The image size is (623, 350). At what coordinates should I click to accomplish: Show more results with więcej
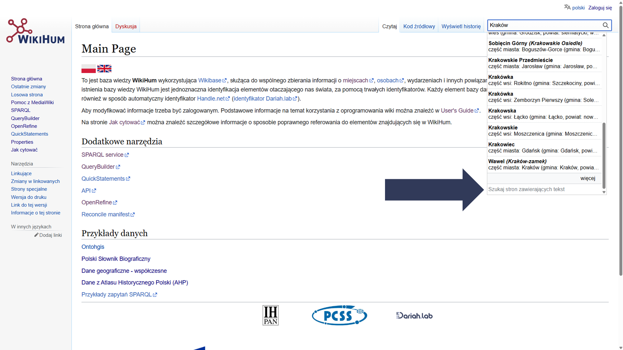pyautogui.click(x=587, y=178)
